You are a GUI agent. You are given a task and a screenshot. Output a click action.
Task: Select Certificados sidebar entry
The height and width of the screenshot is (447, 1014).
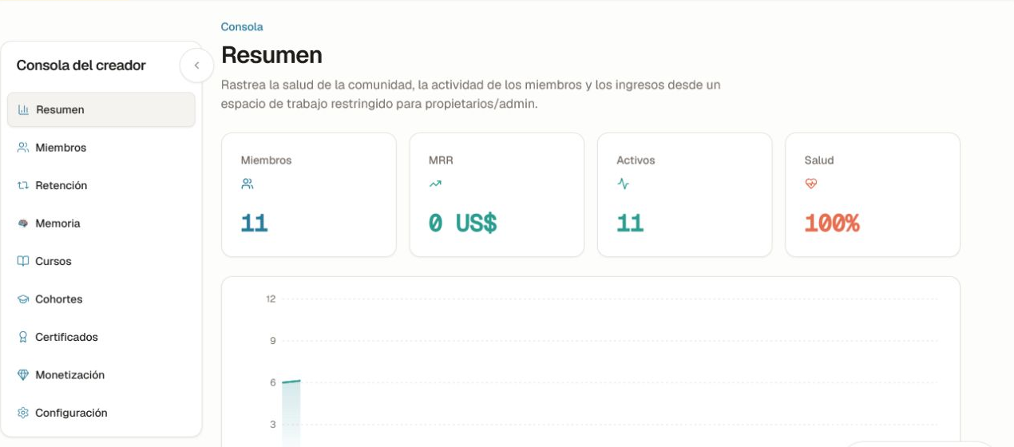[x=101, y=337]
